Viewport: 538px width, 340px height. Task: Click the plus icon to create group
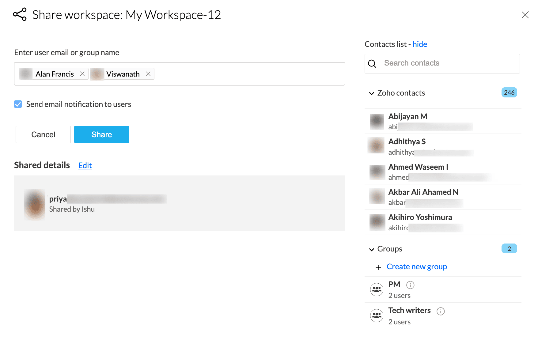(x=378, y=267)
